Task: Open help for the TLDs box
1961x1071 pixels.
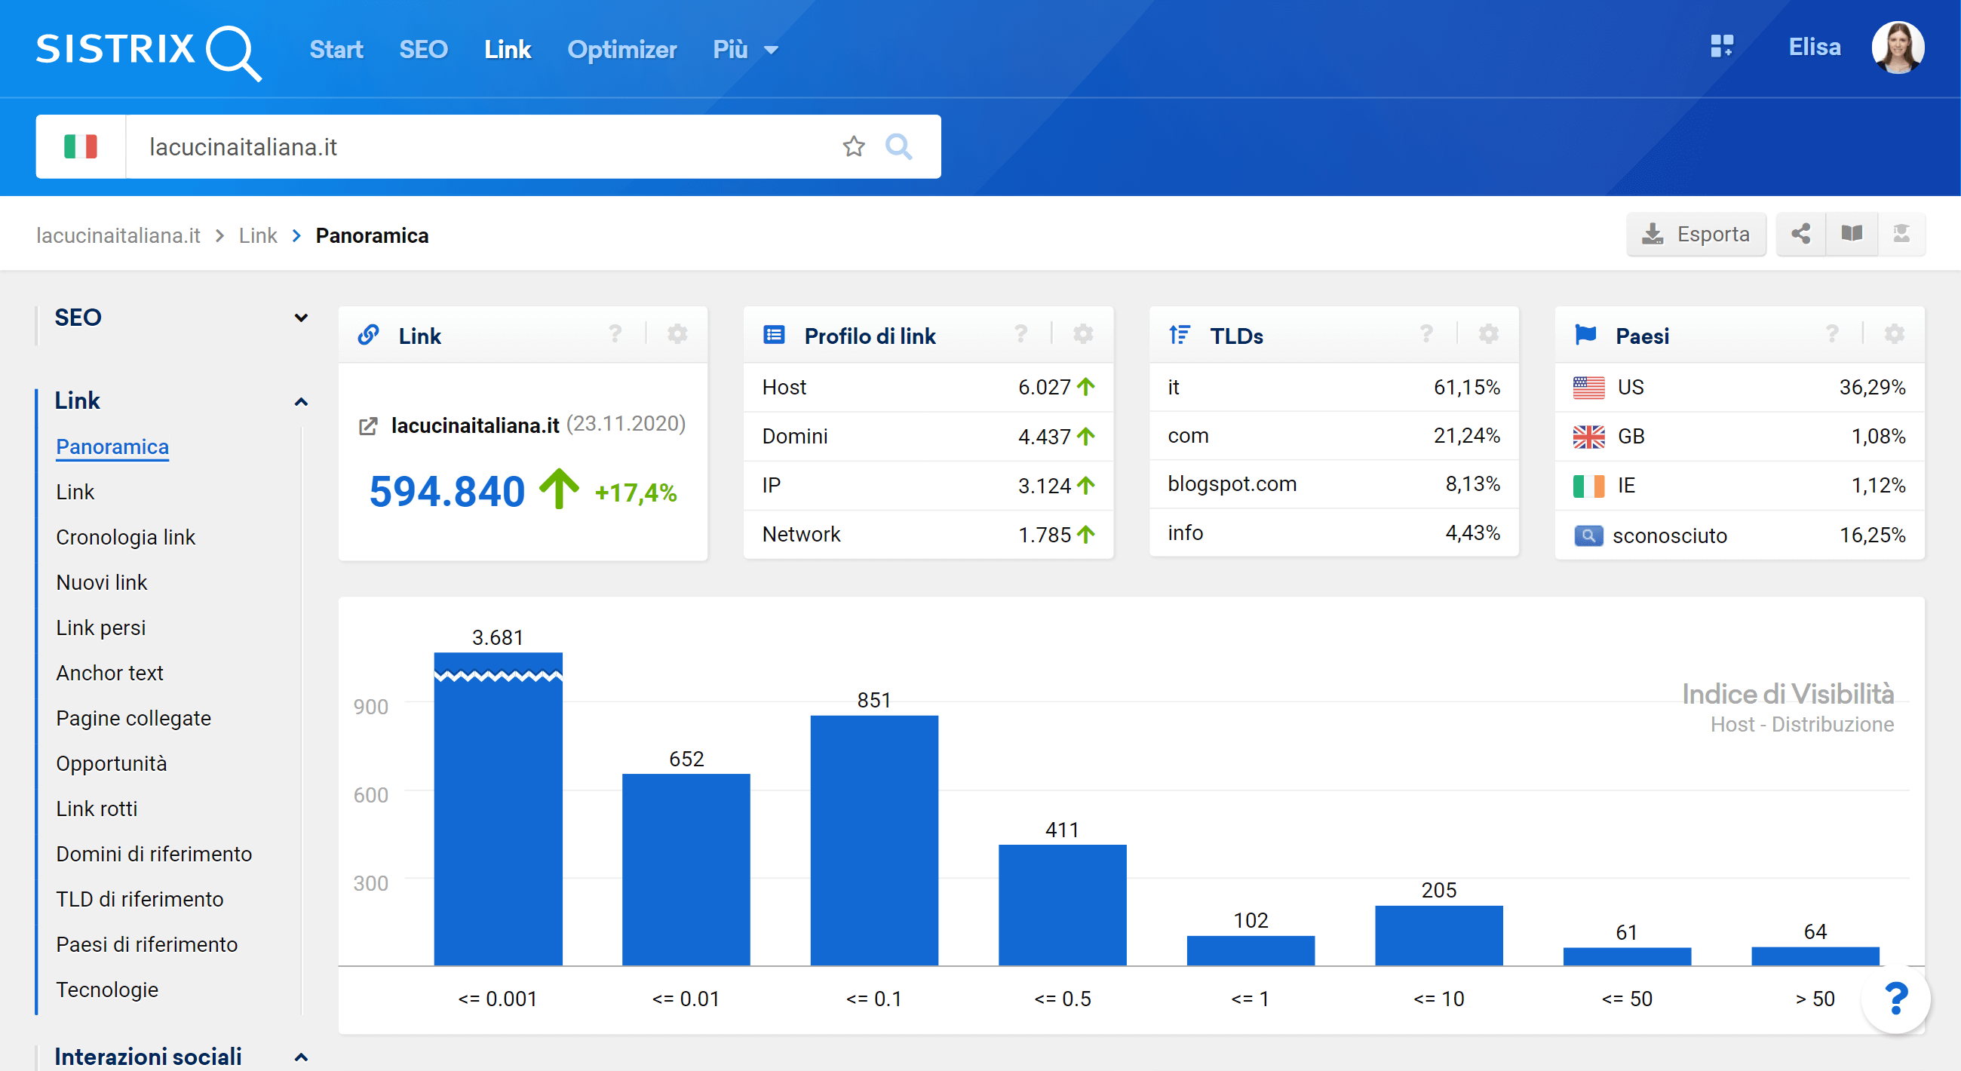Action: pos(1426,333)
